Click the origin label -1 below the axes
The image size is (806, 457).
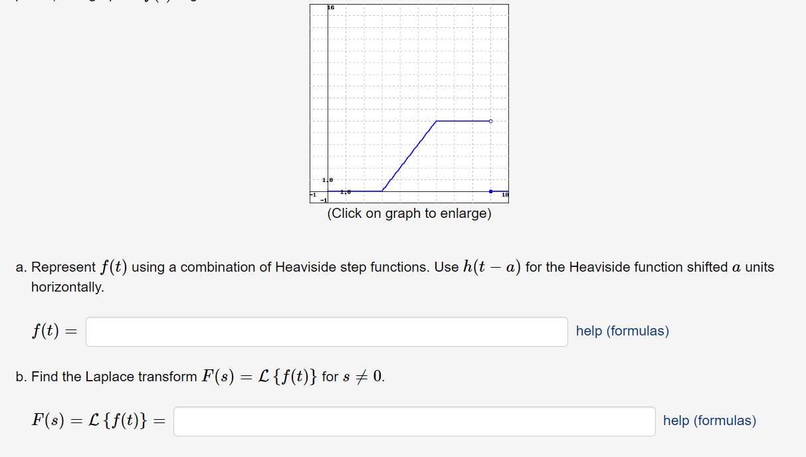tap(322, 199)
